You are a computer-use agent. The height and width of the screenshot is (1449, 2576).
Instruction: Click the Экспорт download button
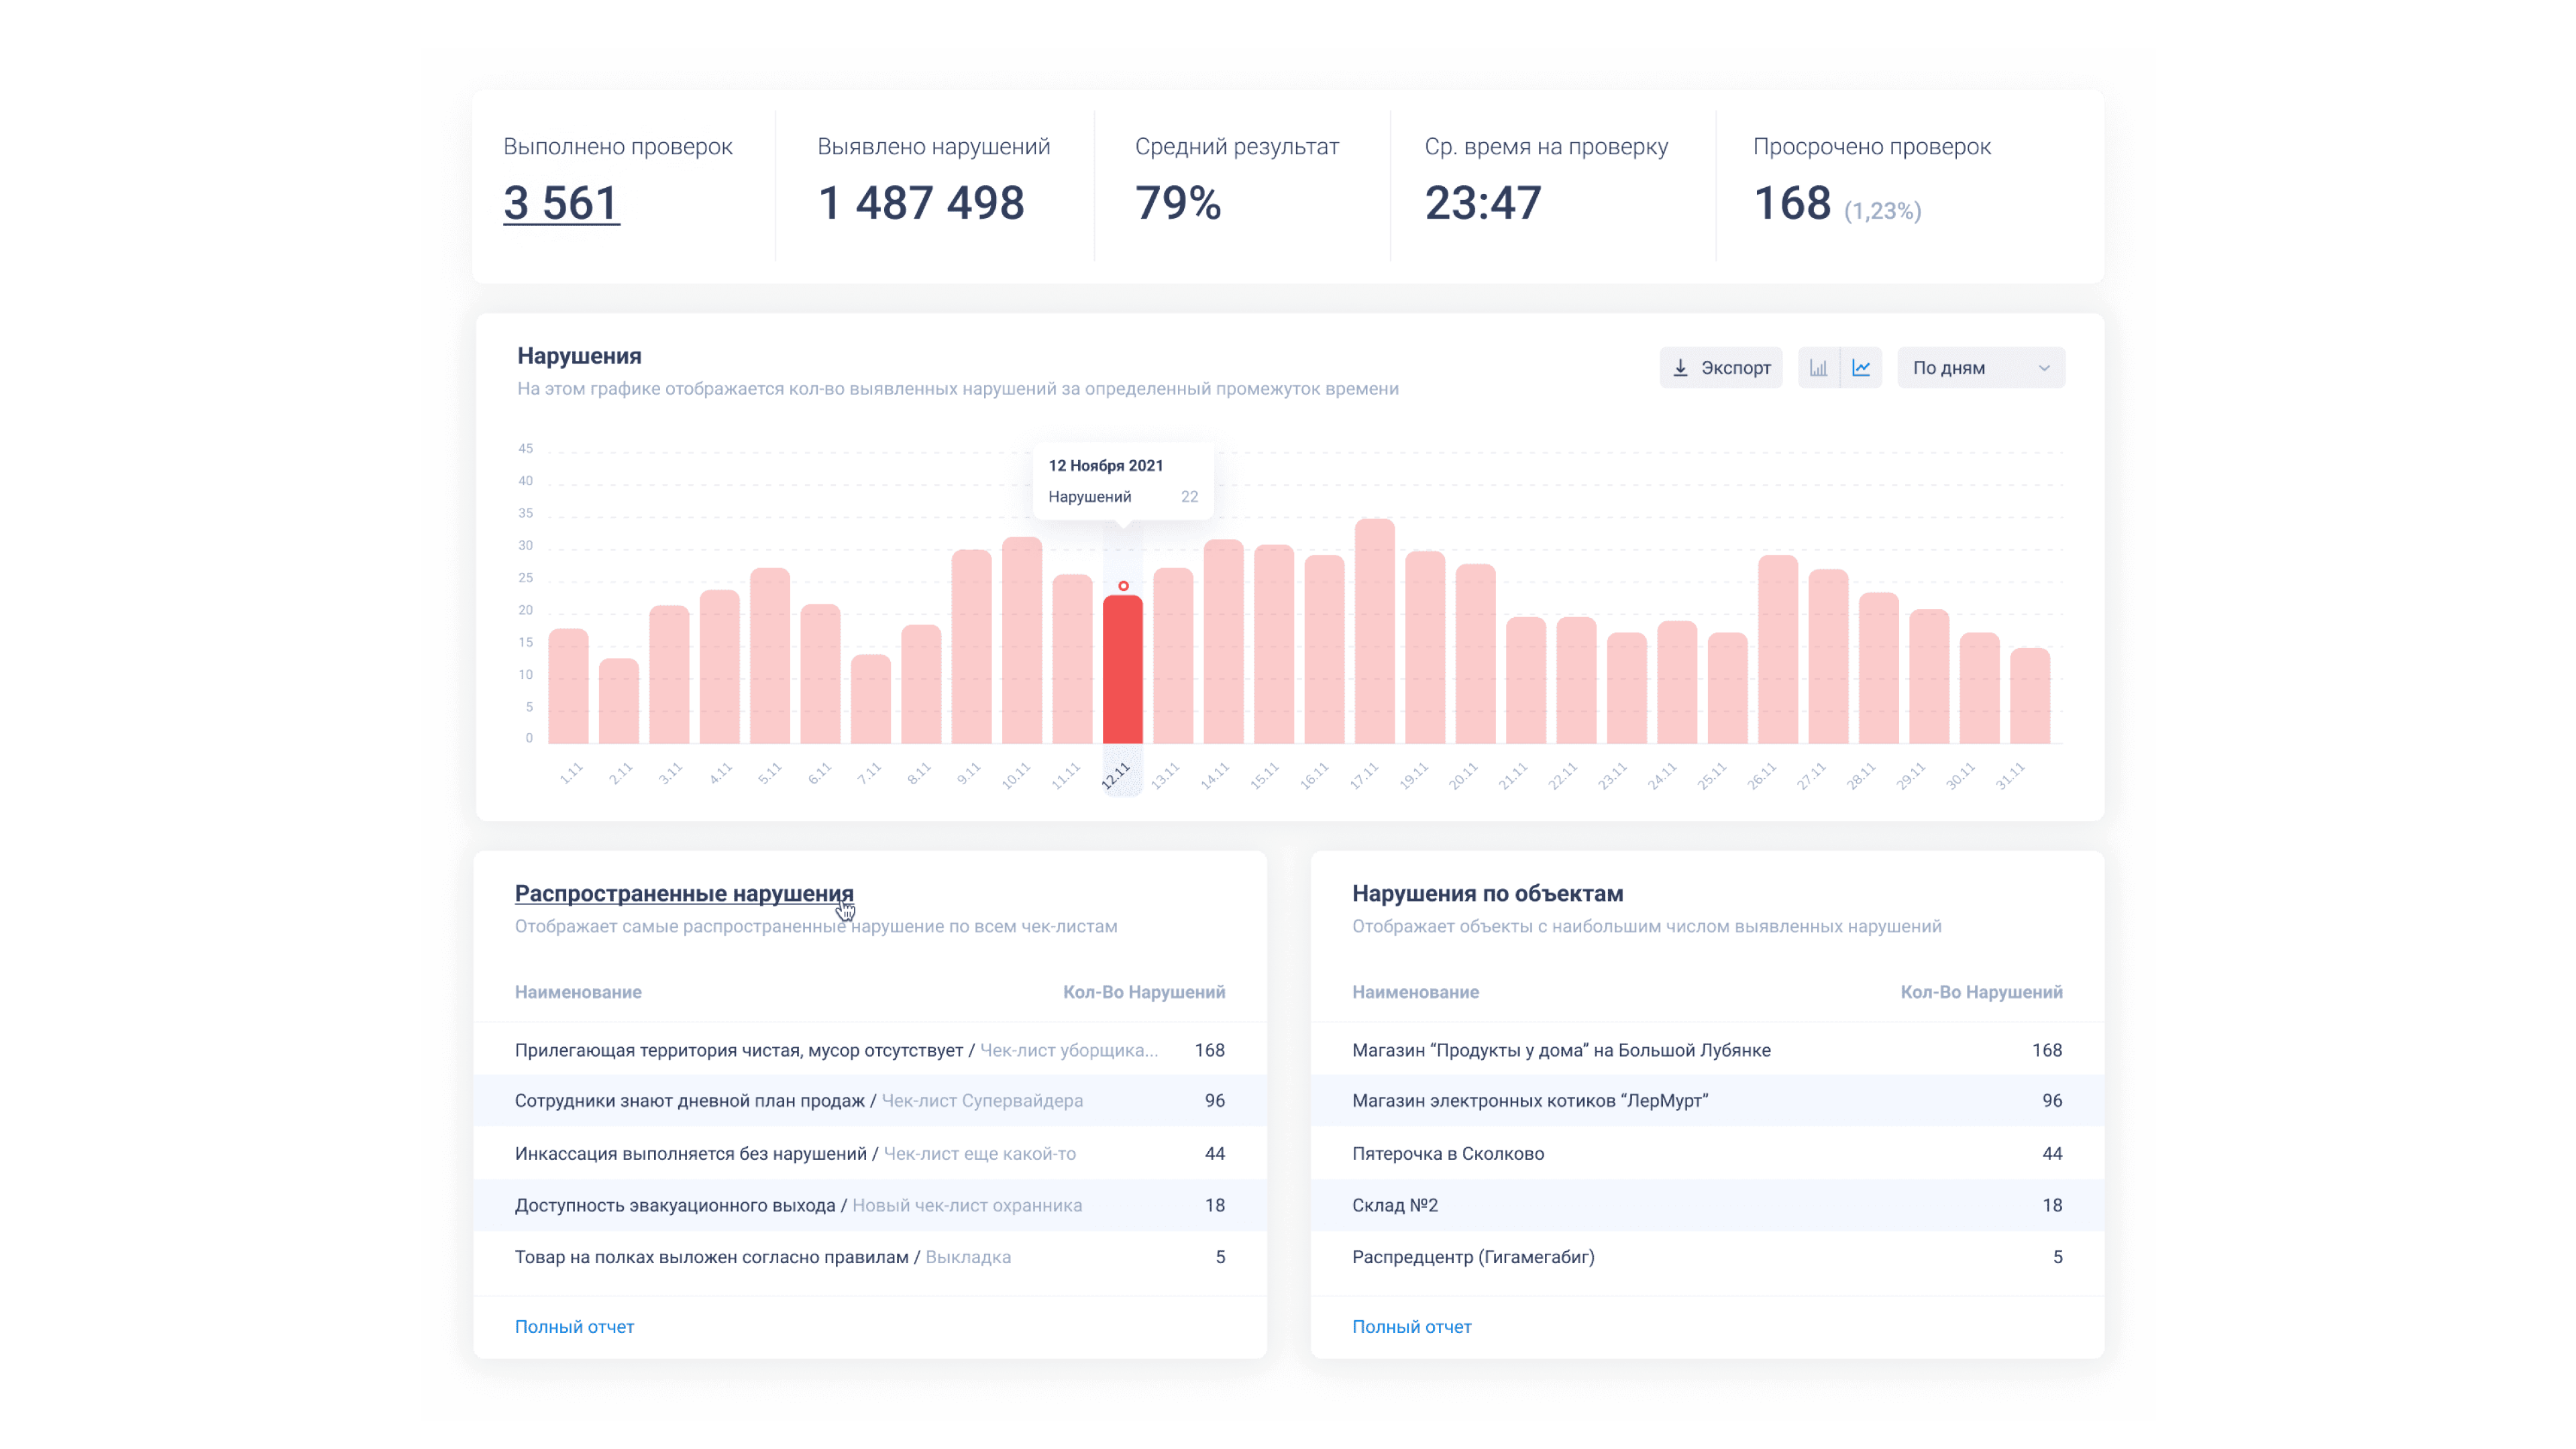(x=1721, y=368)
